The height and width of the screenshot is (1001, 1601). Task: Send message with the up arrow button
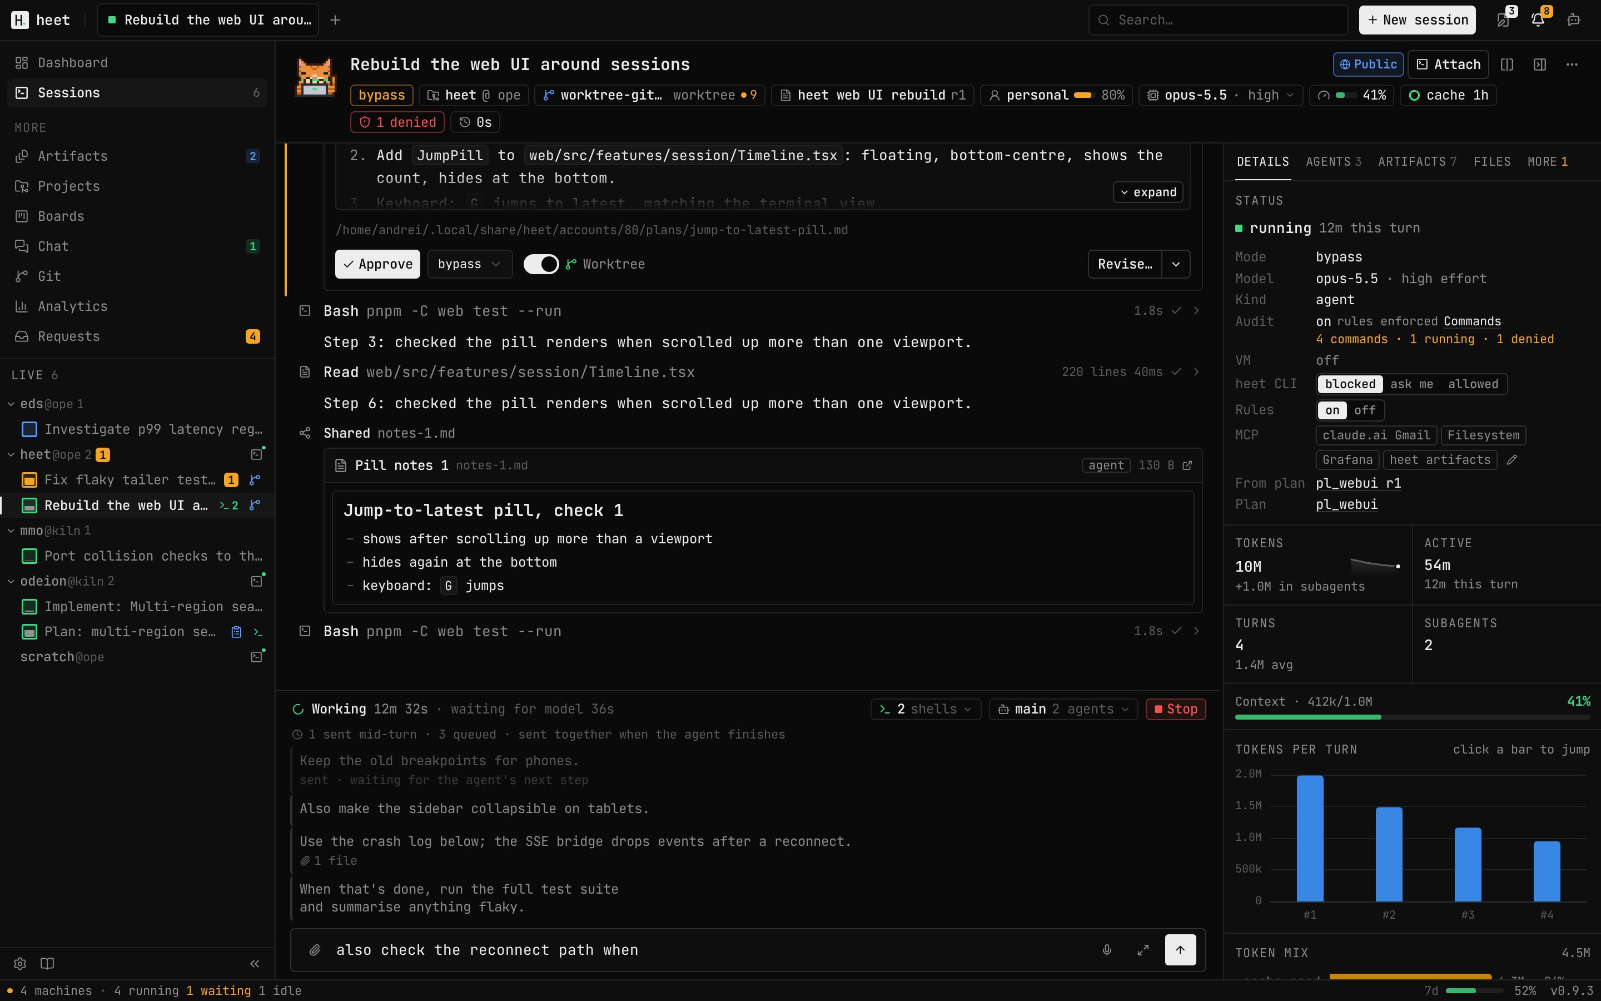(1180, 950)
